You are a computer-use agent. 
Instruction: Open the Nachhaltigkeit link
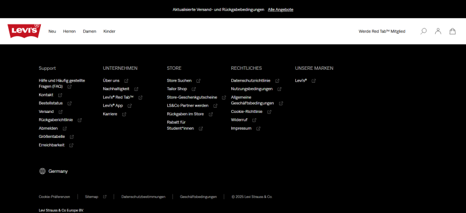pos(116,88)
